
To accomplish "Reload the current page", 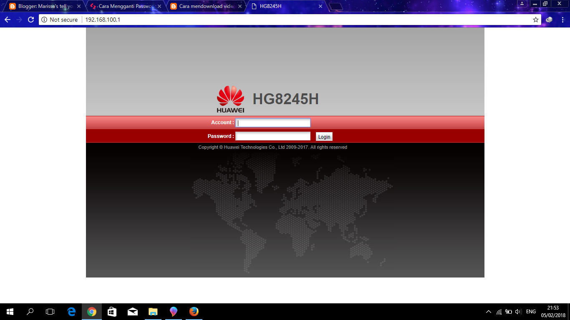I will click(x=31, y=20).
